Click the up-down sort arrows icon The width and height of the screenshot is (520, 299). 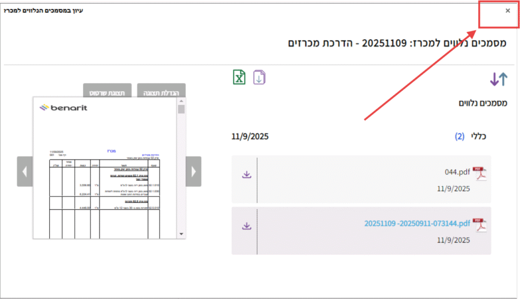(498, 79)
